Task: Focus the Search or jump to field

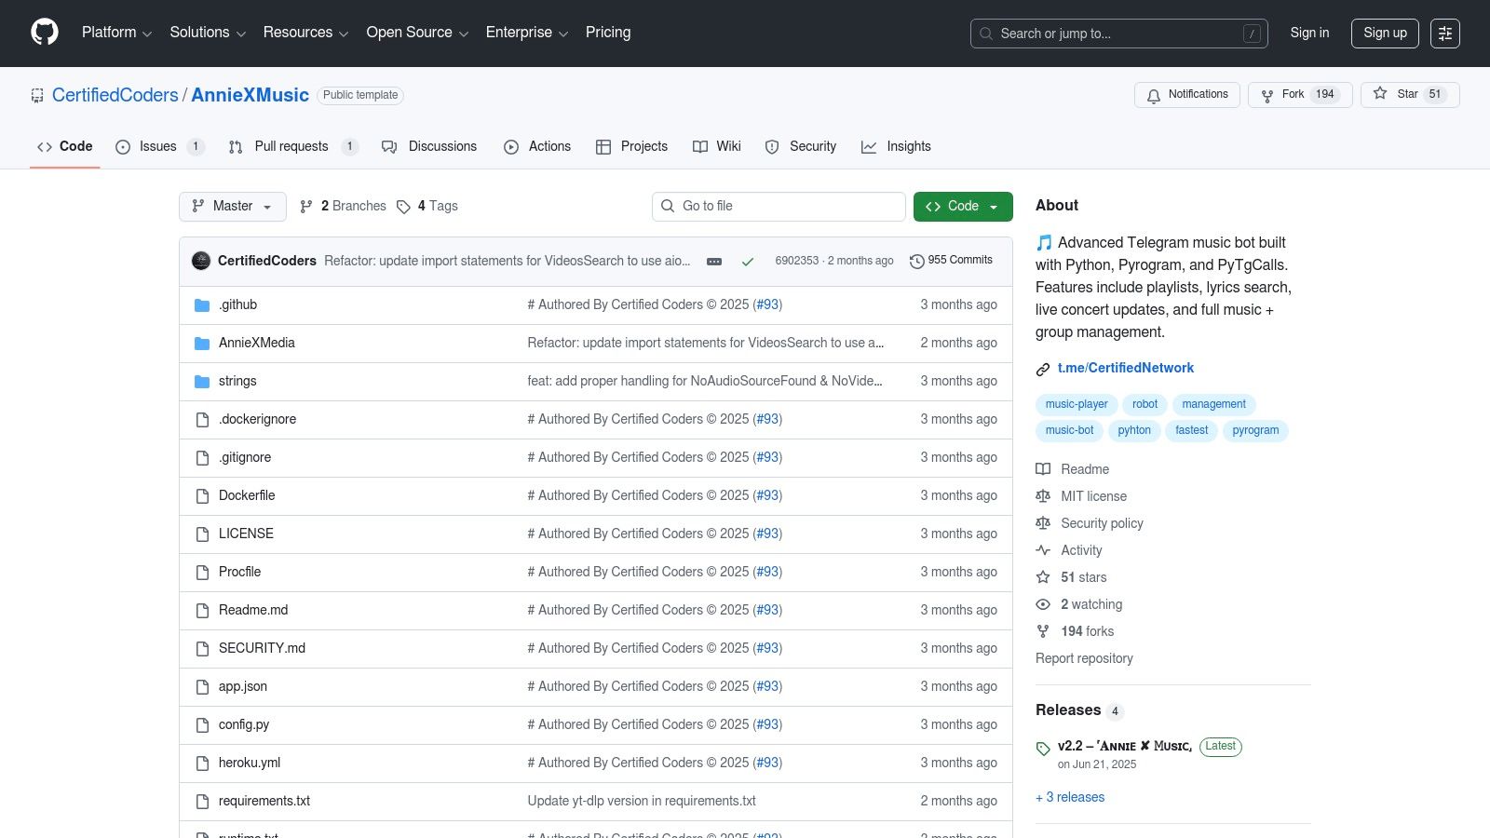Action: coord(1119,34)
